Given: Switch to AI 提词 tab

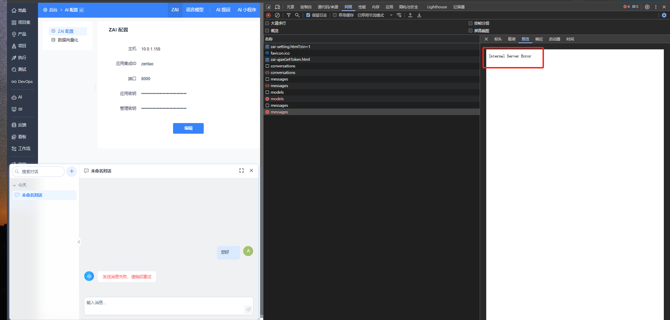Looking at the screenshot, I should pyautogui.click(x=223, y=10).
